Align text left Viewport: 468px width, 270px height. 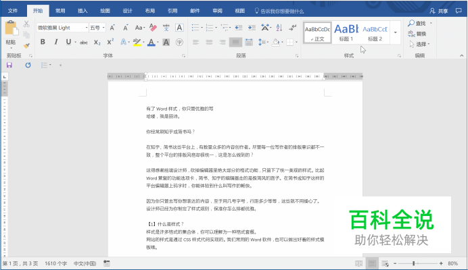[x=196, y=43]
